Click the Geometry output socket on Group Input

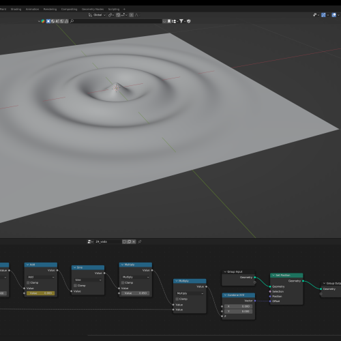pos(255,278)
